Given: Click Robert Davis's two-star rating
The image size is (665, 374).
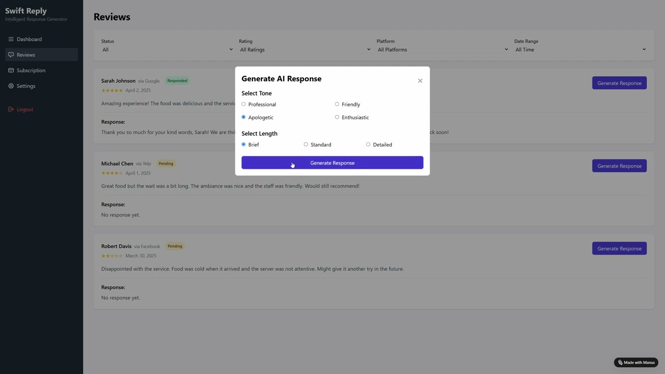Looking at the screenshot, I should tap(112, 256).
